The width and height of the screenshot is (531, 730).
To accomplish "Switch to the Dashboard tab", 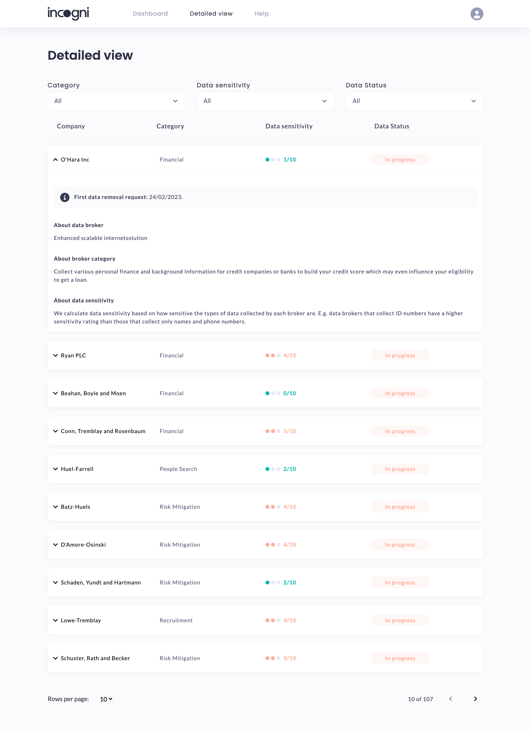I will (150, 14).
